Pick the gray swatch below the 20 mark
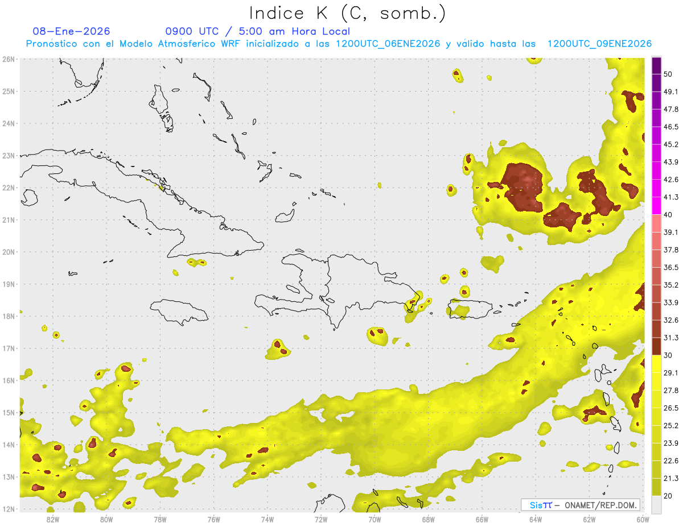This screenshot has height=527, width=683. coord(657,504)
